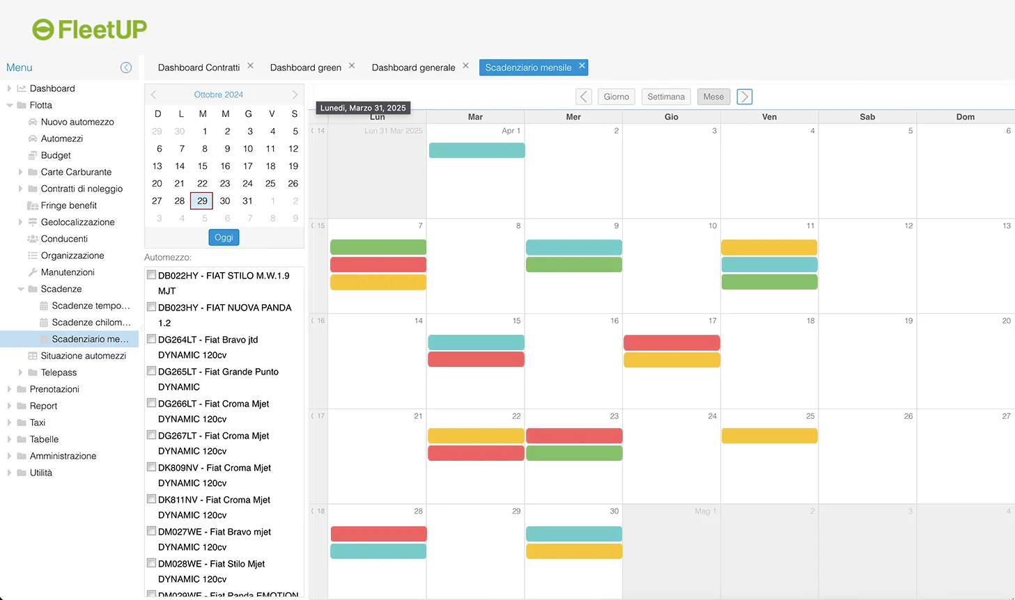Click the Situazione automezzi table icon

(33, 356)
